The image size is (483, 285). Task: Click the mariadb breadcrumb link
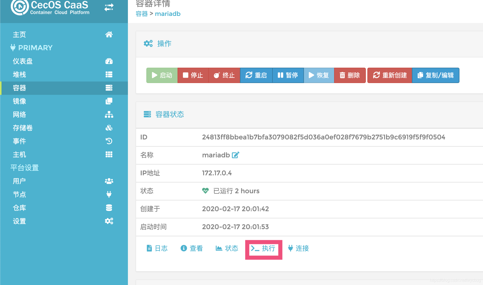[x=168, y=14]
